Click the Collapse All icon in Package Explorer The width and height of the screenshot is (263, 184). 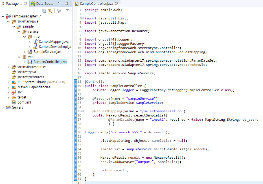click(44, 11)
